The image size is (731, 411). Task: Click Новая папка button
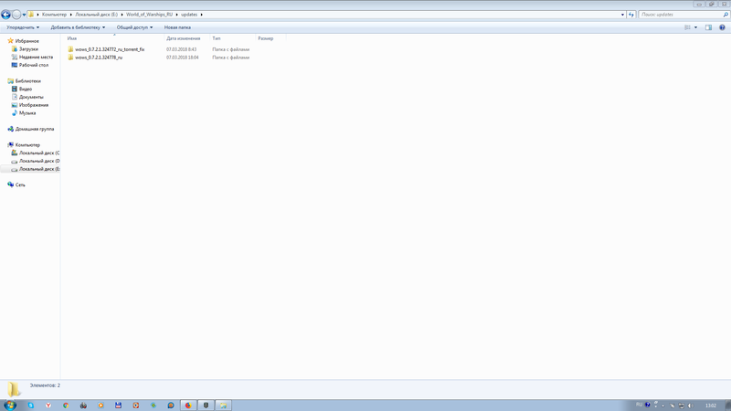pos(177,27)
